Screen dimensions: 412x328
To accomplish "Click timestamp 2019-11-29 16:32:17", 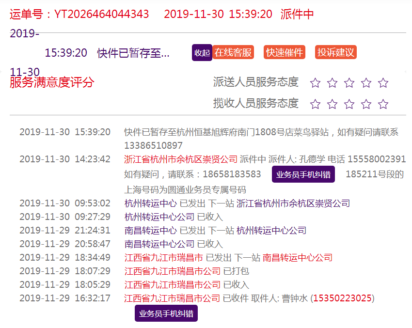I will pyautogui.click(x=65, y=298).
